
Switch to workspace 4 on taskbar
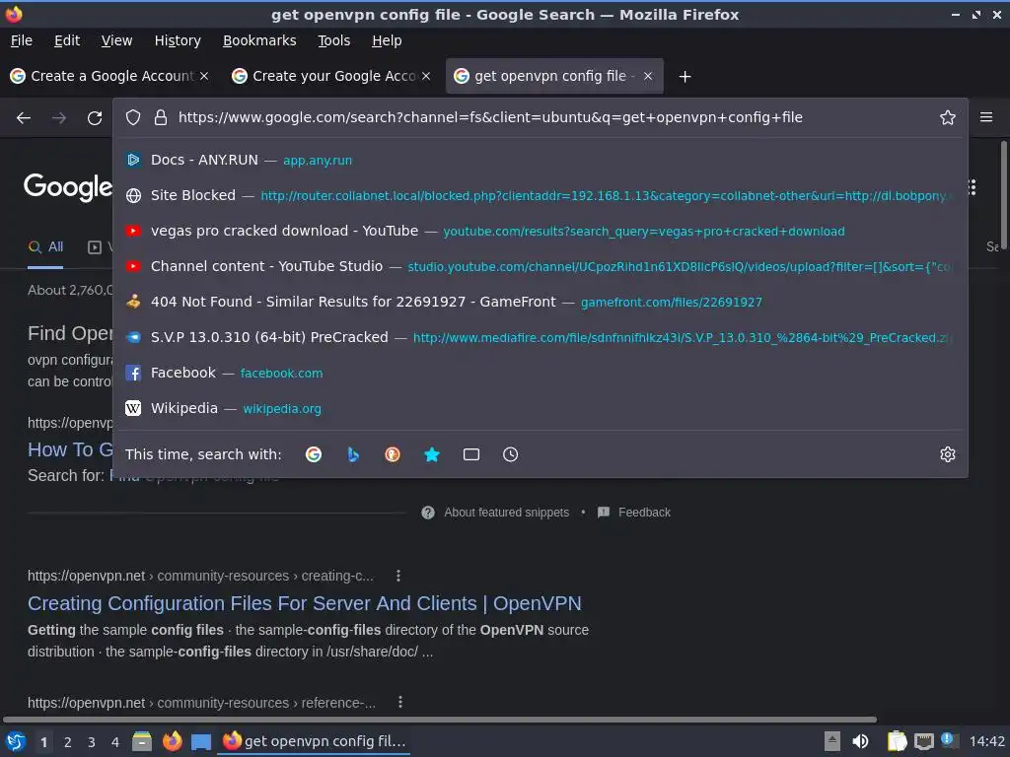click(115, 742)
